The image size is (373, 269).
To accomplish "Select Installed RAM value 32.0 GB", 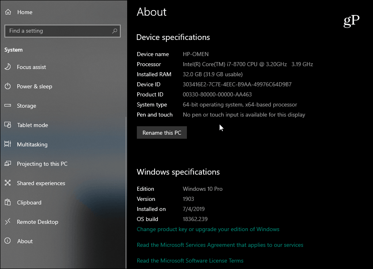I will click(x=213, y=74).
